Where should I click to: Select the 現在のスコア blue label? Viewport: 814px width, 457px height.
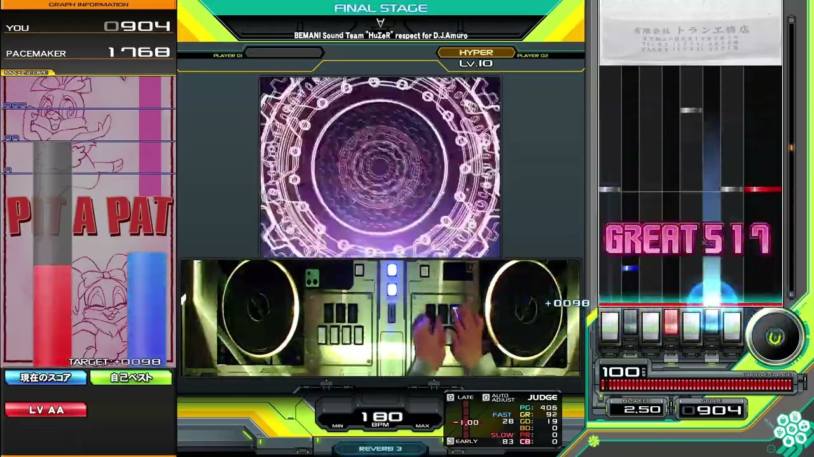[x=46, y=378]
